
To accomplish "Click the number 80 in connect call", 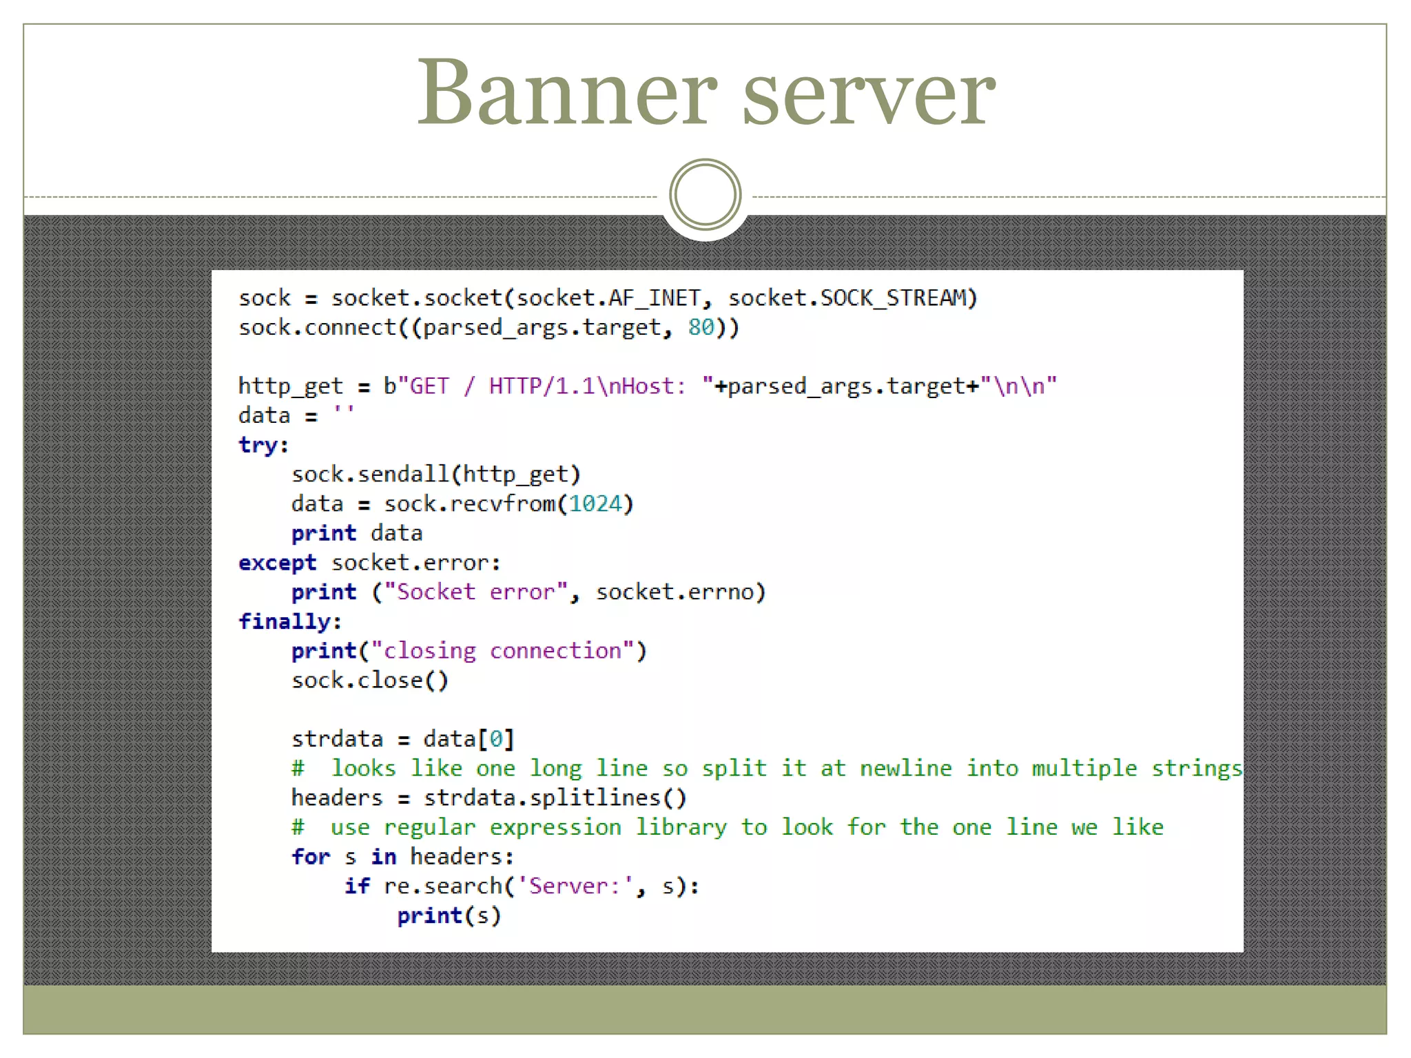I will tap(701, 327).
